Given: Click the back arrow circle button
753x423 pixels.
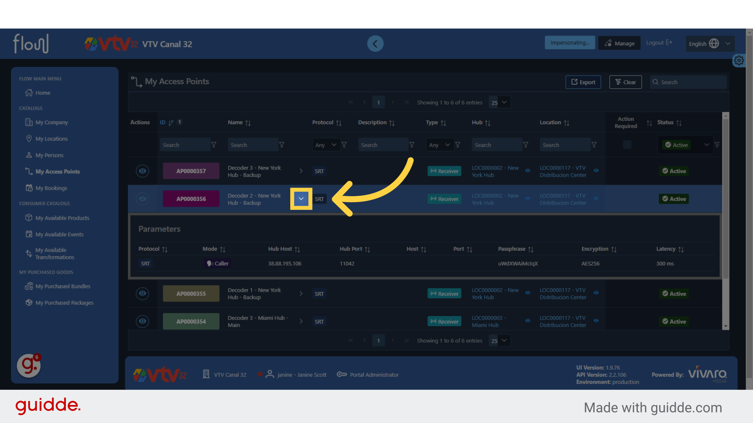Looking at the screenshot, I should [x=375, y=43].
